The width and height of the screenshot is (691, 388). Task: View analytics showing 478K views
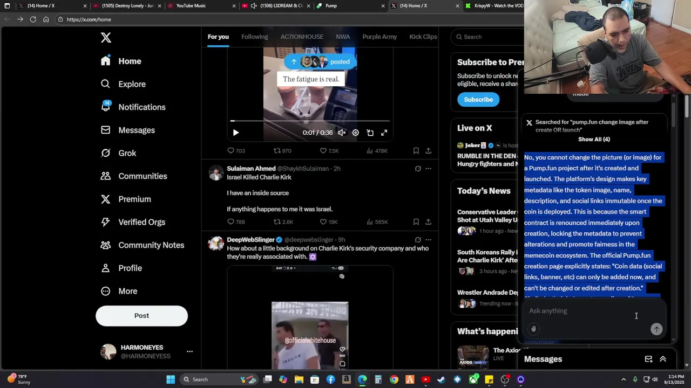tap(377, 151)
